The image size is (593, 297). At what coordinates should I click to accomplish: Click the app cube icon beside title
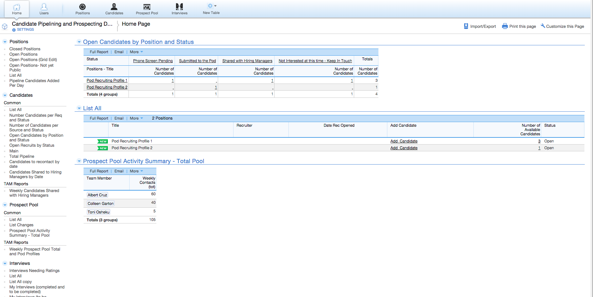tap(5, 26)
